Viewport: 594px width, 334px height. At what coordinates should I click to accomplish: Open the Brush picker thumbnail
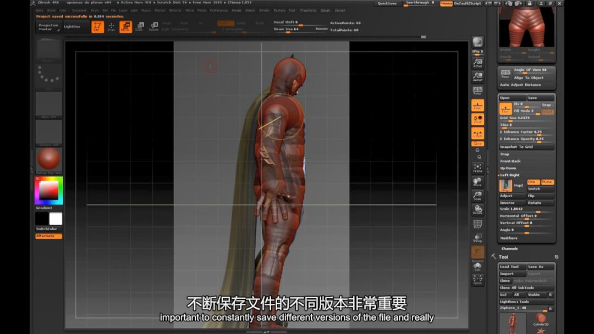(x=48, y=49)
